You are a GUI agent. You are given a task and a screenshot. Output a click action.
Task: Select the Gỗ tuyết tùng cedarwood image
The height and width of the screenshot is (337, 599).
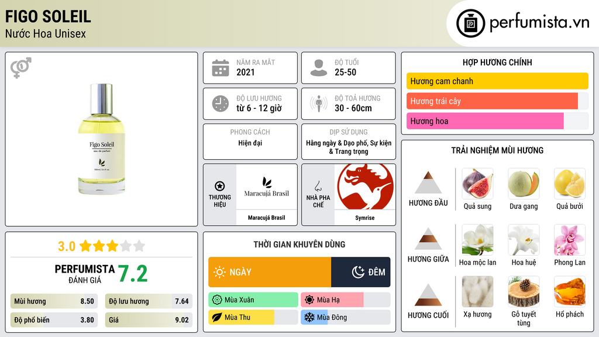[x=524, y=292]
